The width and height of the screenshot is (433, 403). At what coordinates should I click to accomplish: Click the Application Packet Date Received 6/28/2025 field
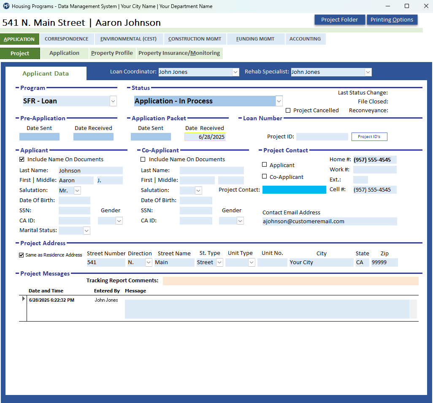tap(205, 137)
